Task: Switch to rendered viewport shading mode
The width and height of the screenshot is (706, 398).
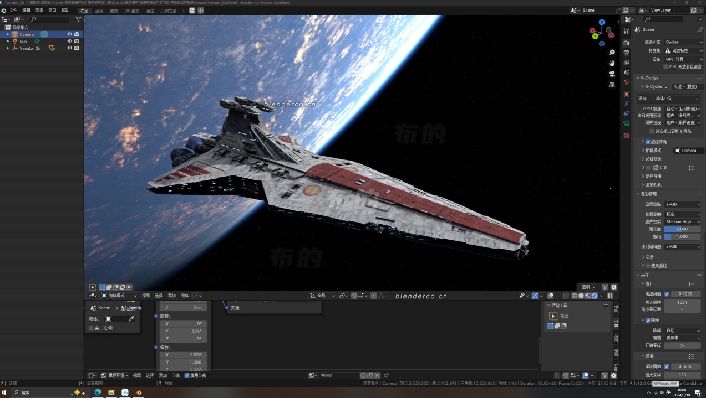Action: [595, 296]
